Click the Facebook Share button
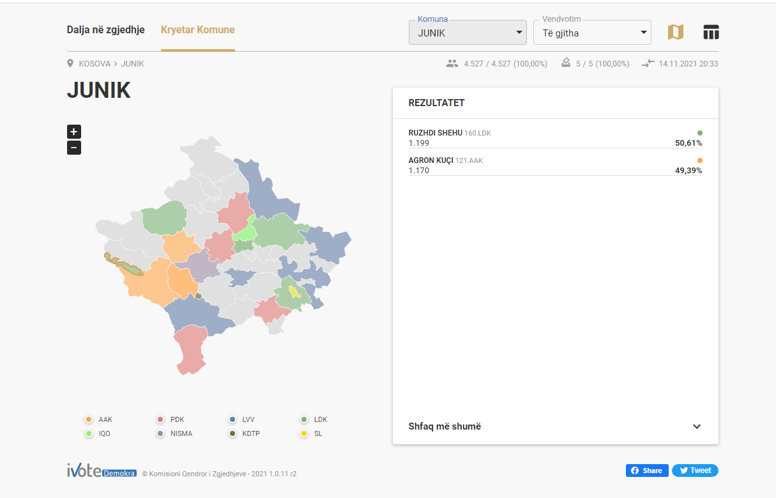The height and width of the screenshot is (498, 776). [646, 471]
